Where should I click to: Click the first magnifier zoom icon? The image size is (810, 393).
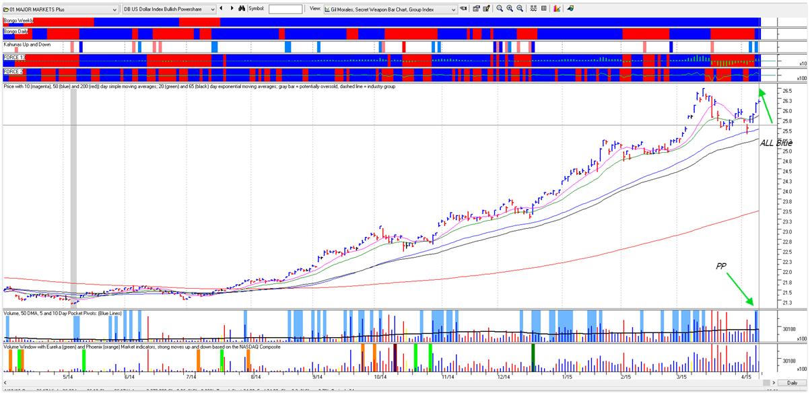[499, 9]
